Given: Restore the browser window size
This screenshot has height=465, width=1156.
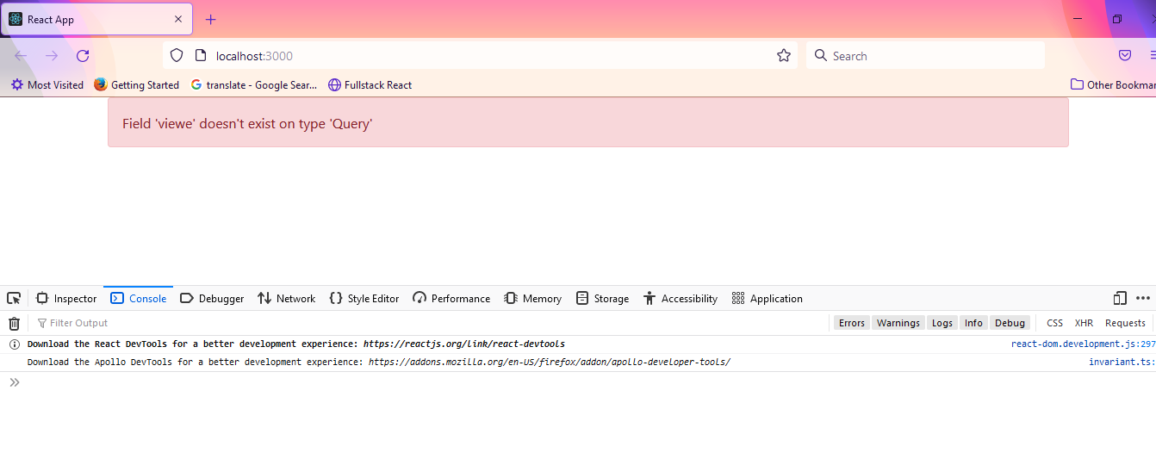Looking at the screenshot, I should point(1117,19).
